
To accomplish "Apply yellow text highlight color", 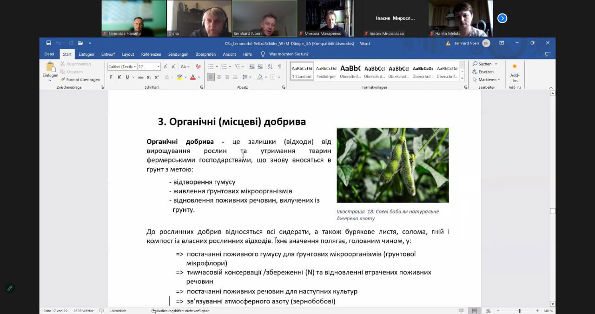I will [180, 77].
